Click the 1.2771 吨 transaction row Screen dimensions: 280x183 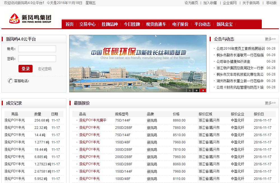click(34, 142)
